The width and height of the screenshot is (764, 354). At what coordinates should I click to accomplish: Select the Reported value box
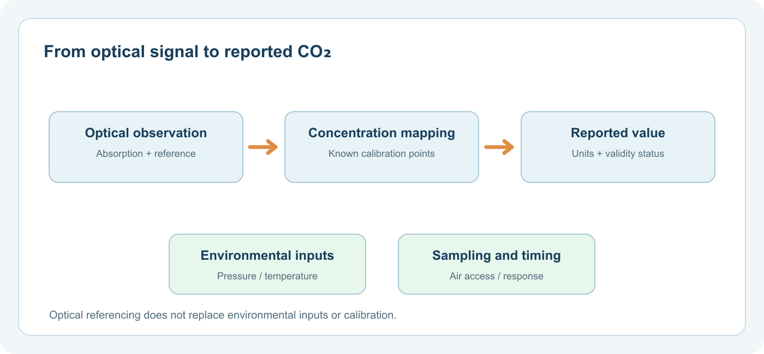(x=618, y=147)
